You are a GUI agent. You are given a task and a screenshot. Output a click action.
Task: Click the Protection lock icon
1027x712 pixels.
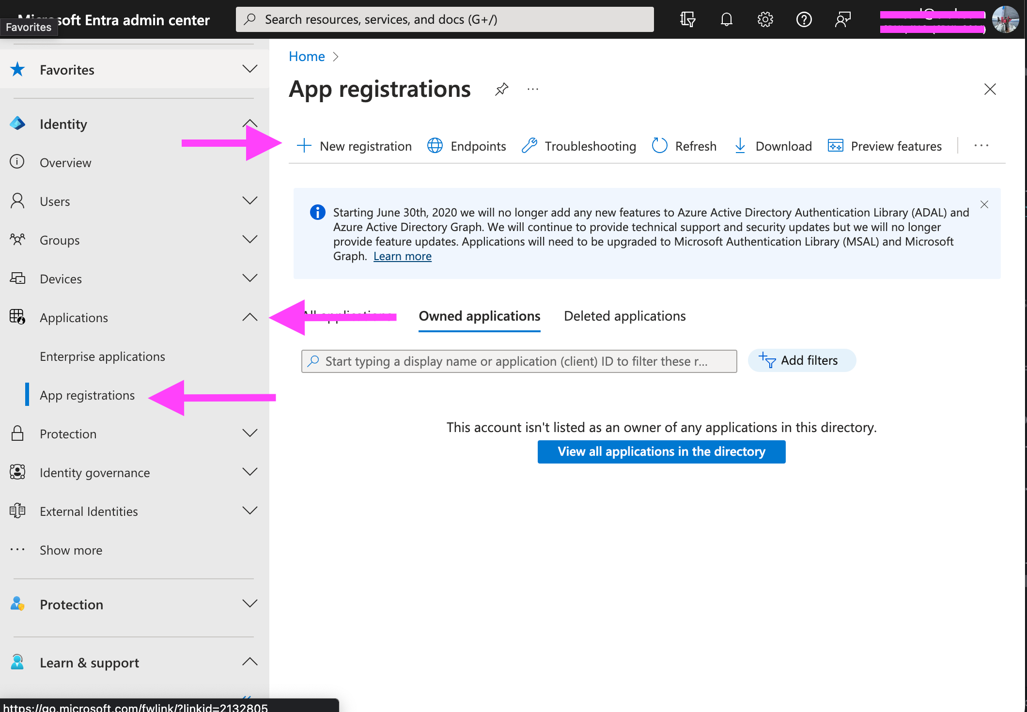point(17,433)
